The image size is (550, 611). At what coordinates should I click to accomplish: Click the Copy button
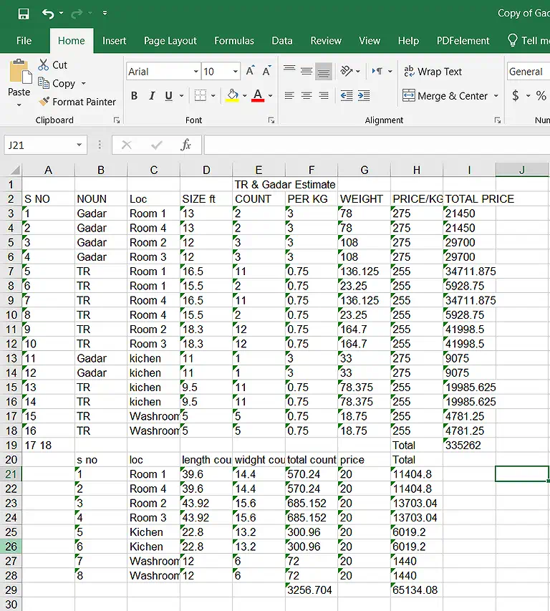[57, 83]
